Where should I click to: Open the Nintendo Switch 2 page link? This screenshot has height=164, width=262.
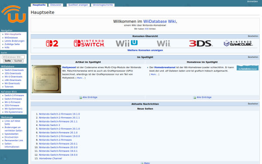click(49, 125)
